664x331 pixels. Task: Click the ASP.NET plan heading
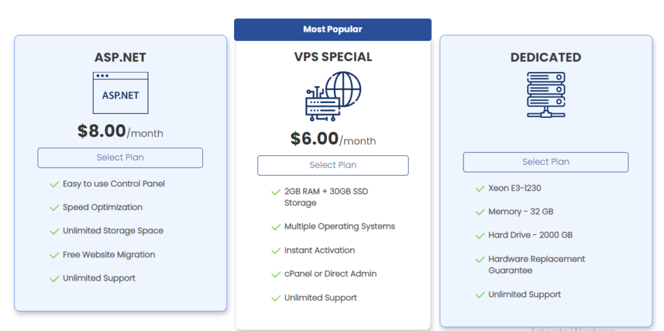point(120,58)
